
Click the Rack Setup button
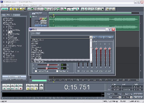point(109,37)
